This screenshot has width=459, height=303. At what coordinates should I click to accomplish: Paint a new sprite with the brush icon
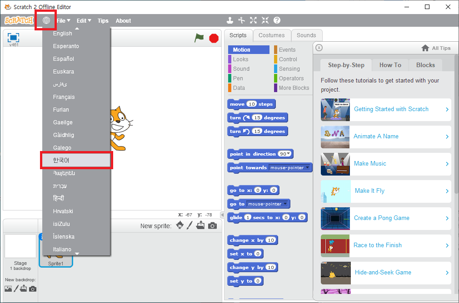click(x=190, y=225)
